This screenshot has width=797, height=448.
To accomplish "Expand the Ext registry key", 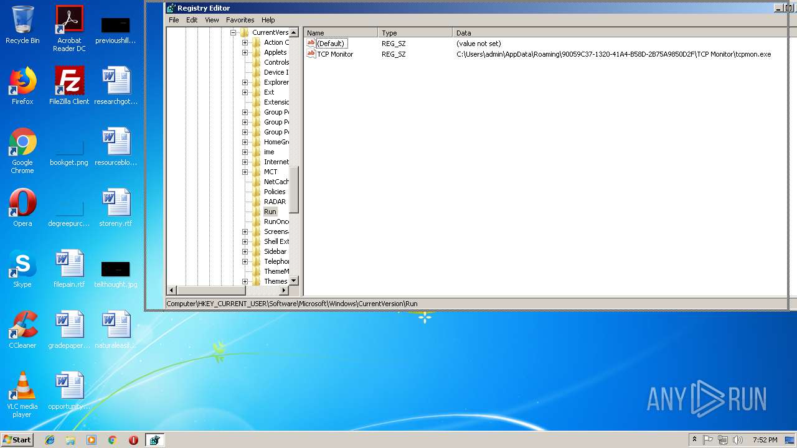I will click(x=245, y=92).
